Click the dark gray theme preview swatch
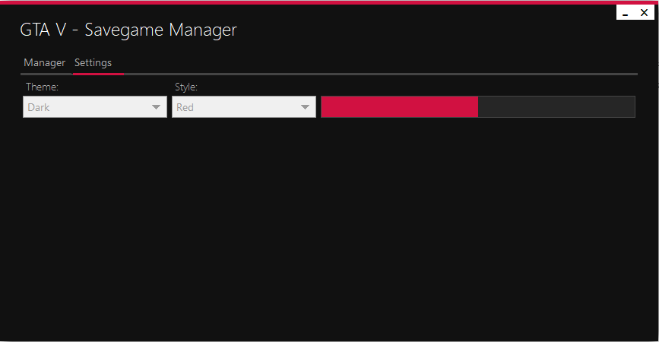Screen dimensions: 659x342 (556, 106)
